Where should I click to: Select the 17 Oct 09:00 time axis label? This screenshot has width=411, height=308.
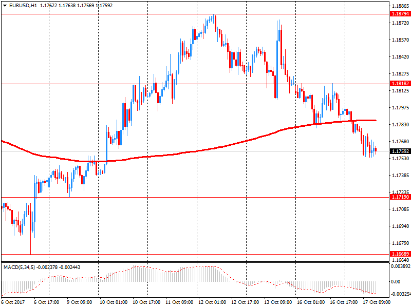[377, 302]
